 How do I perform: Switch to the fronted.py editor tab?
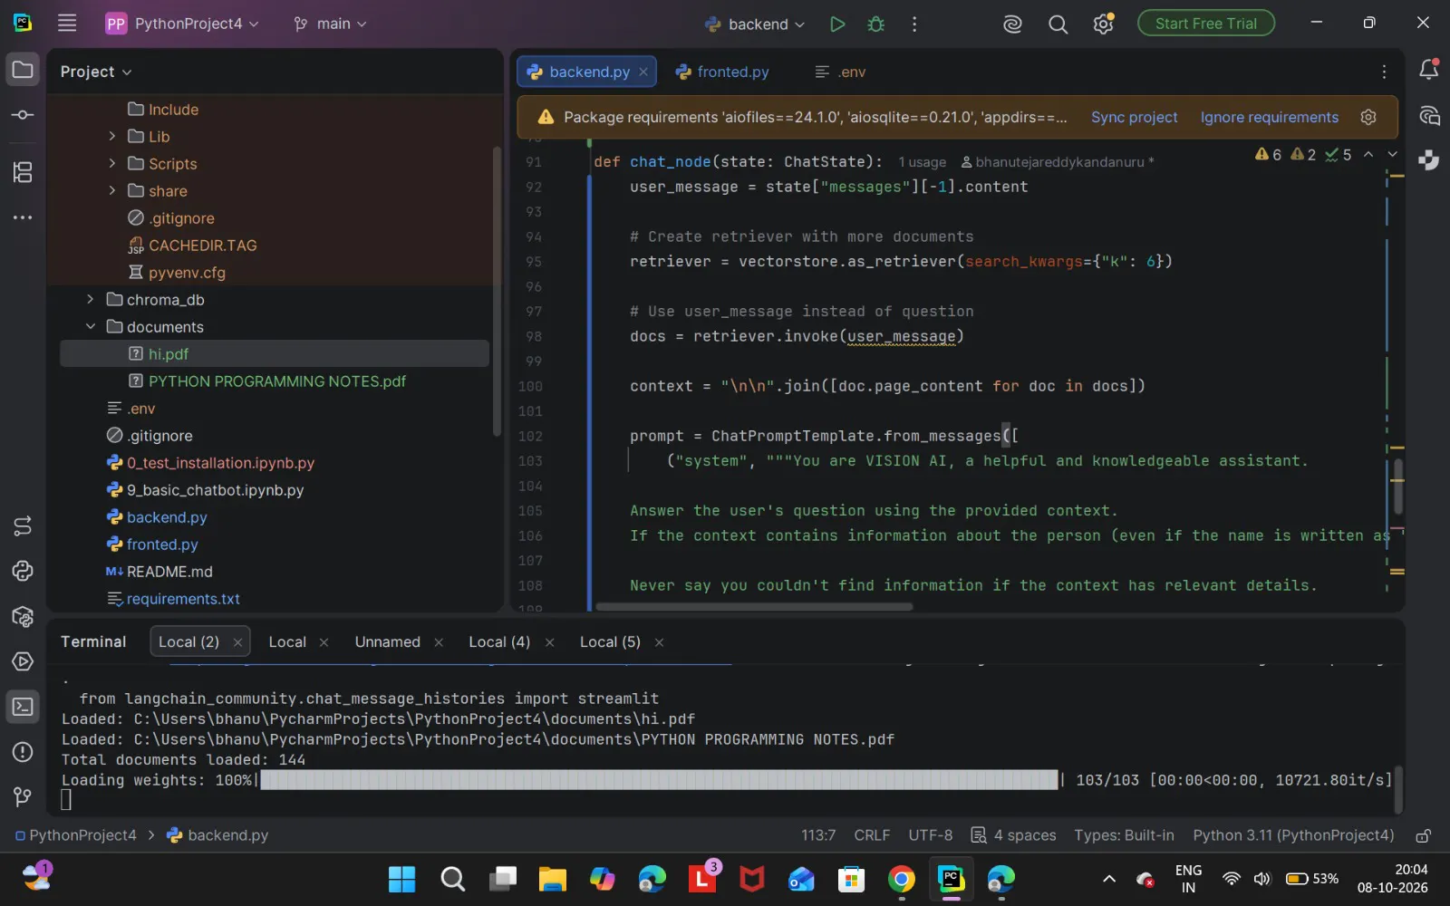coord(722,72)
